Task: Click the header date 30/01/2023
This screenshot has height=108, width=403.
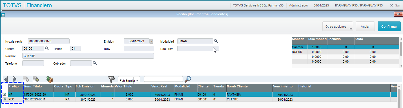Action: (321, 5)
